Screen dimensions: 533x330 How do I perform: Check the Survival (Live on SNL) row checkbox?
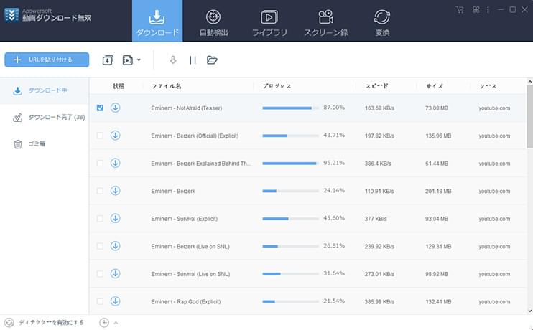[100, 274]
